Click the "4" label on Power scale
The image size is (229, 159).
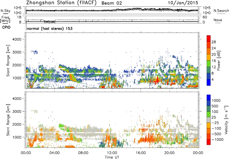click(213, 80)
